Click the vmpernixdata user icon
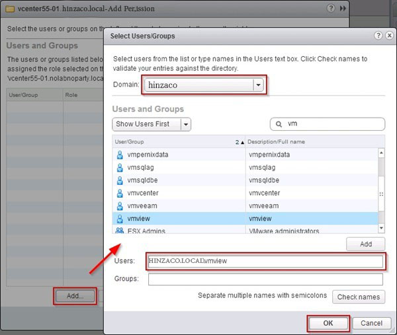397x335 pixels. 120,155
